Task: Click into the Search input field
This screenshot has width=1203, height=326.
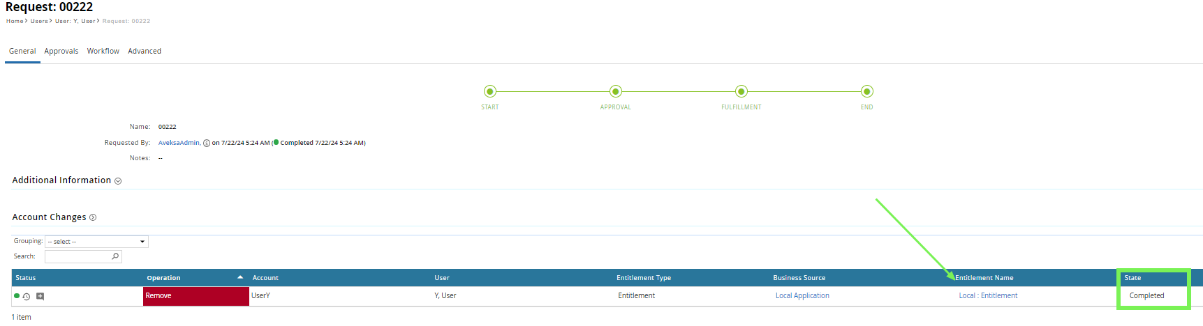Action: [x=78, y=256]
